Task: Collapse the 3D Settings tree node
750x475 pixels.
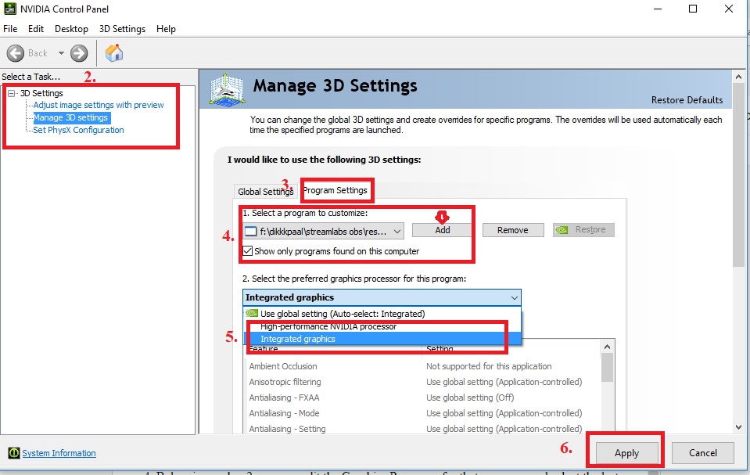Action: [12, 93]
